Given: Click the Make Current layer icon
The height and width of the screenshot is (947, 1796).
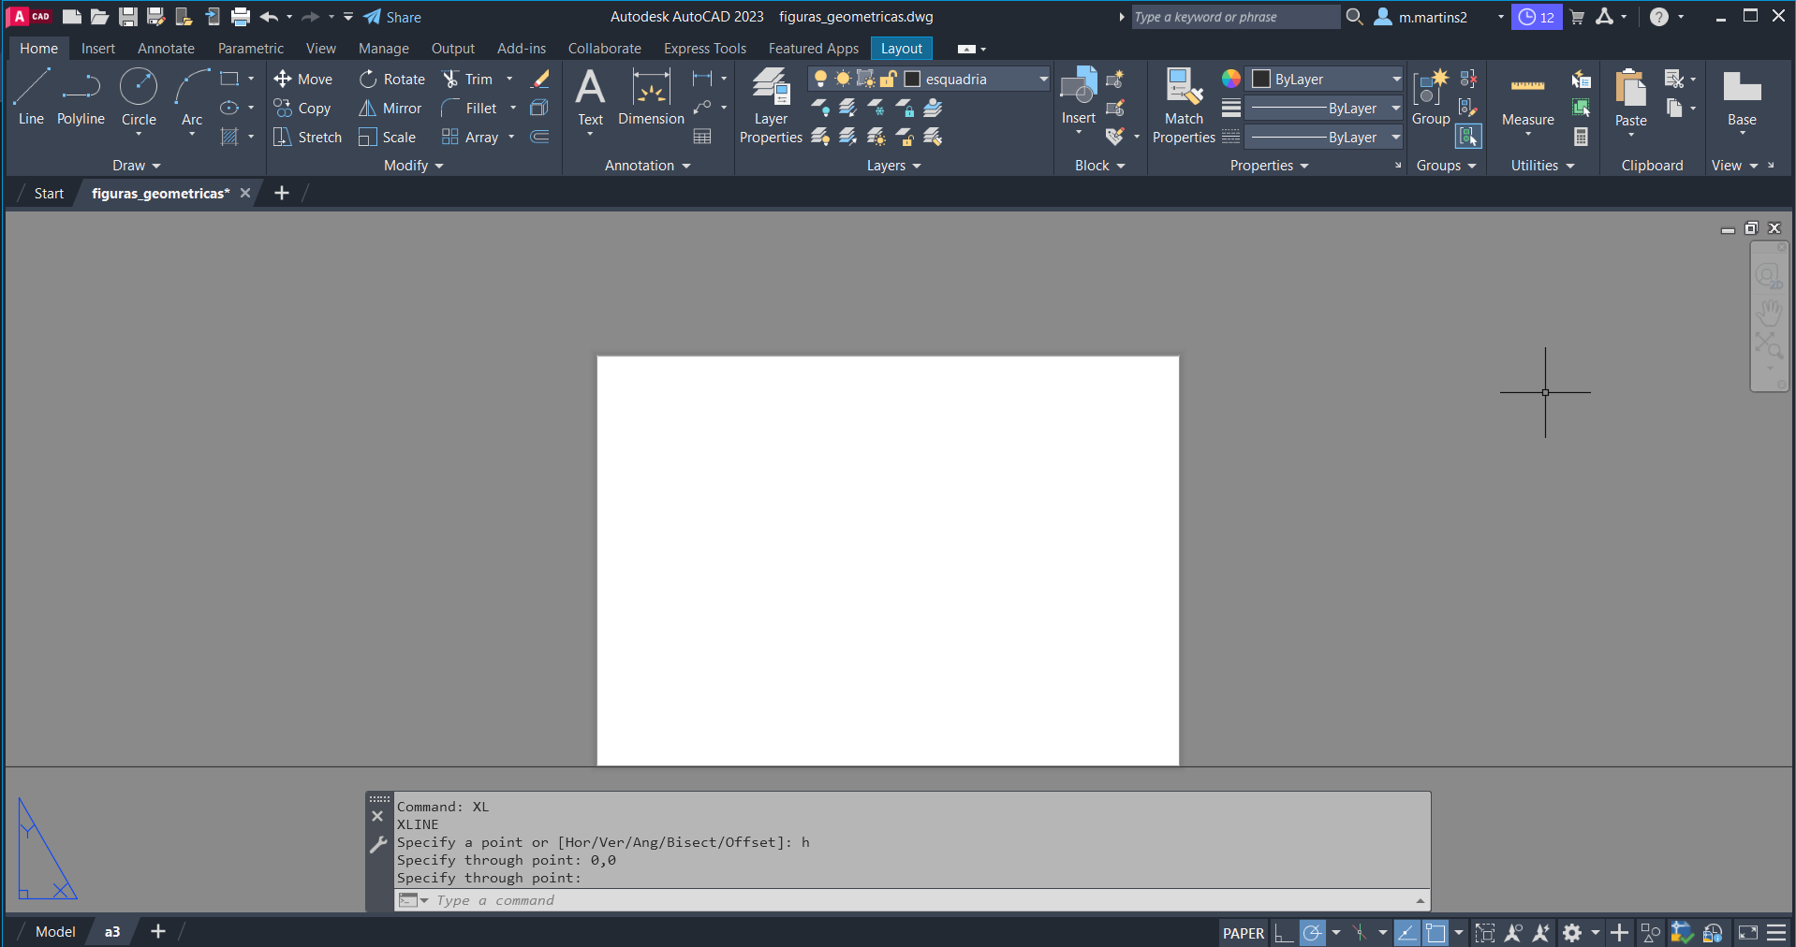Looking at the screenshot, I should pyautogui.click(x=934, y=108).
